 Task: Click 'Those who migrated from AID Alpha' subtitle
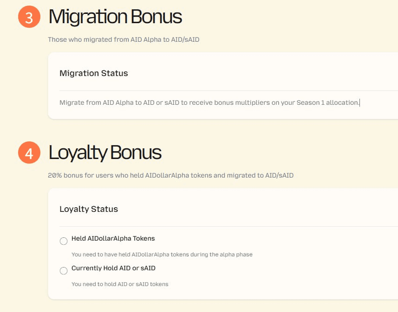(x=124, y=40)
